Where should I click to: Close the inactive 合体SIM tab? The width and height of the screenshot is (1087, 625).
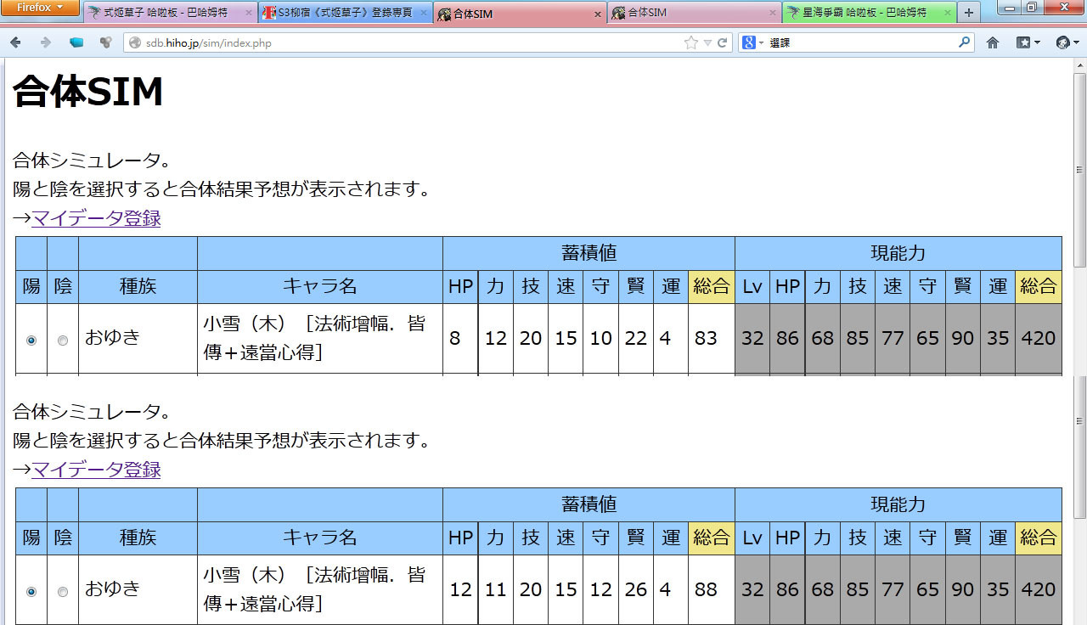(x=772, y=13)
